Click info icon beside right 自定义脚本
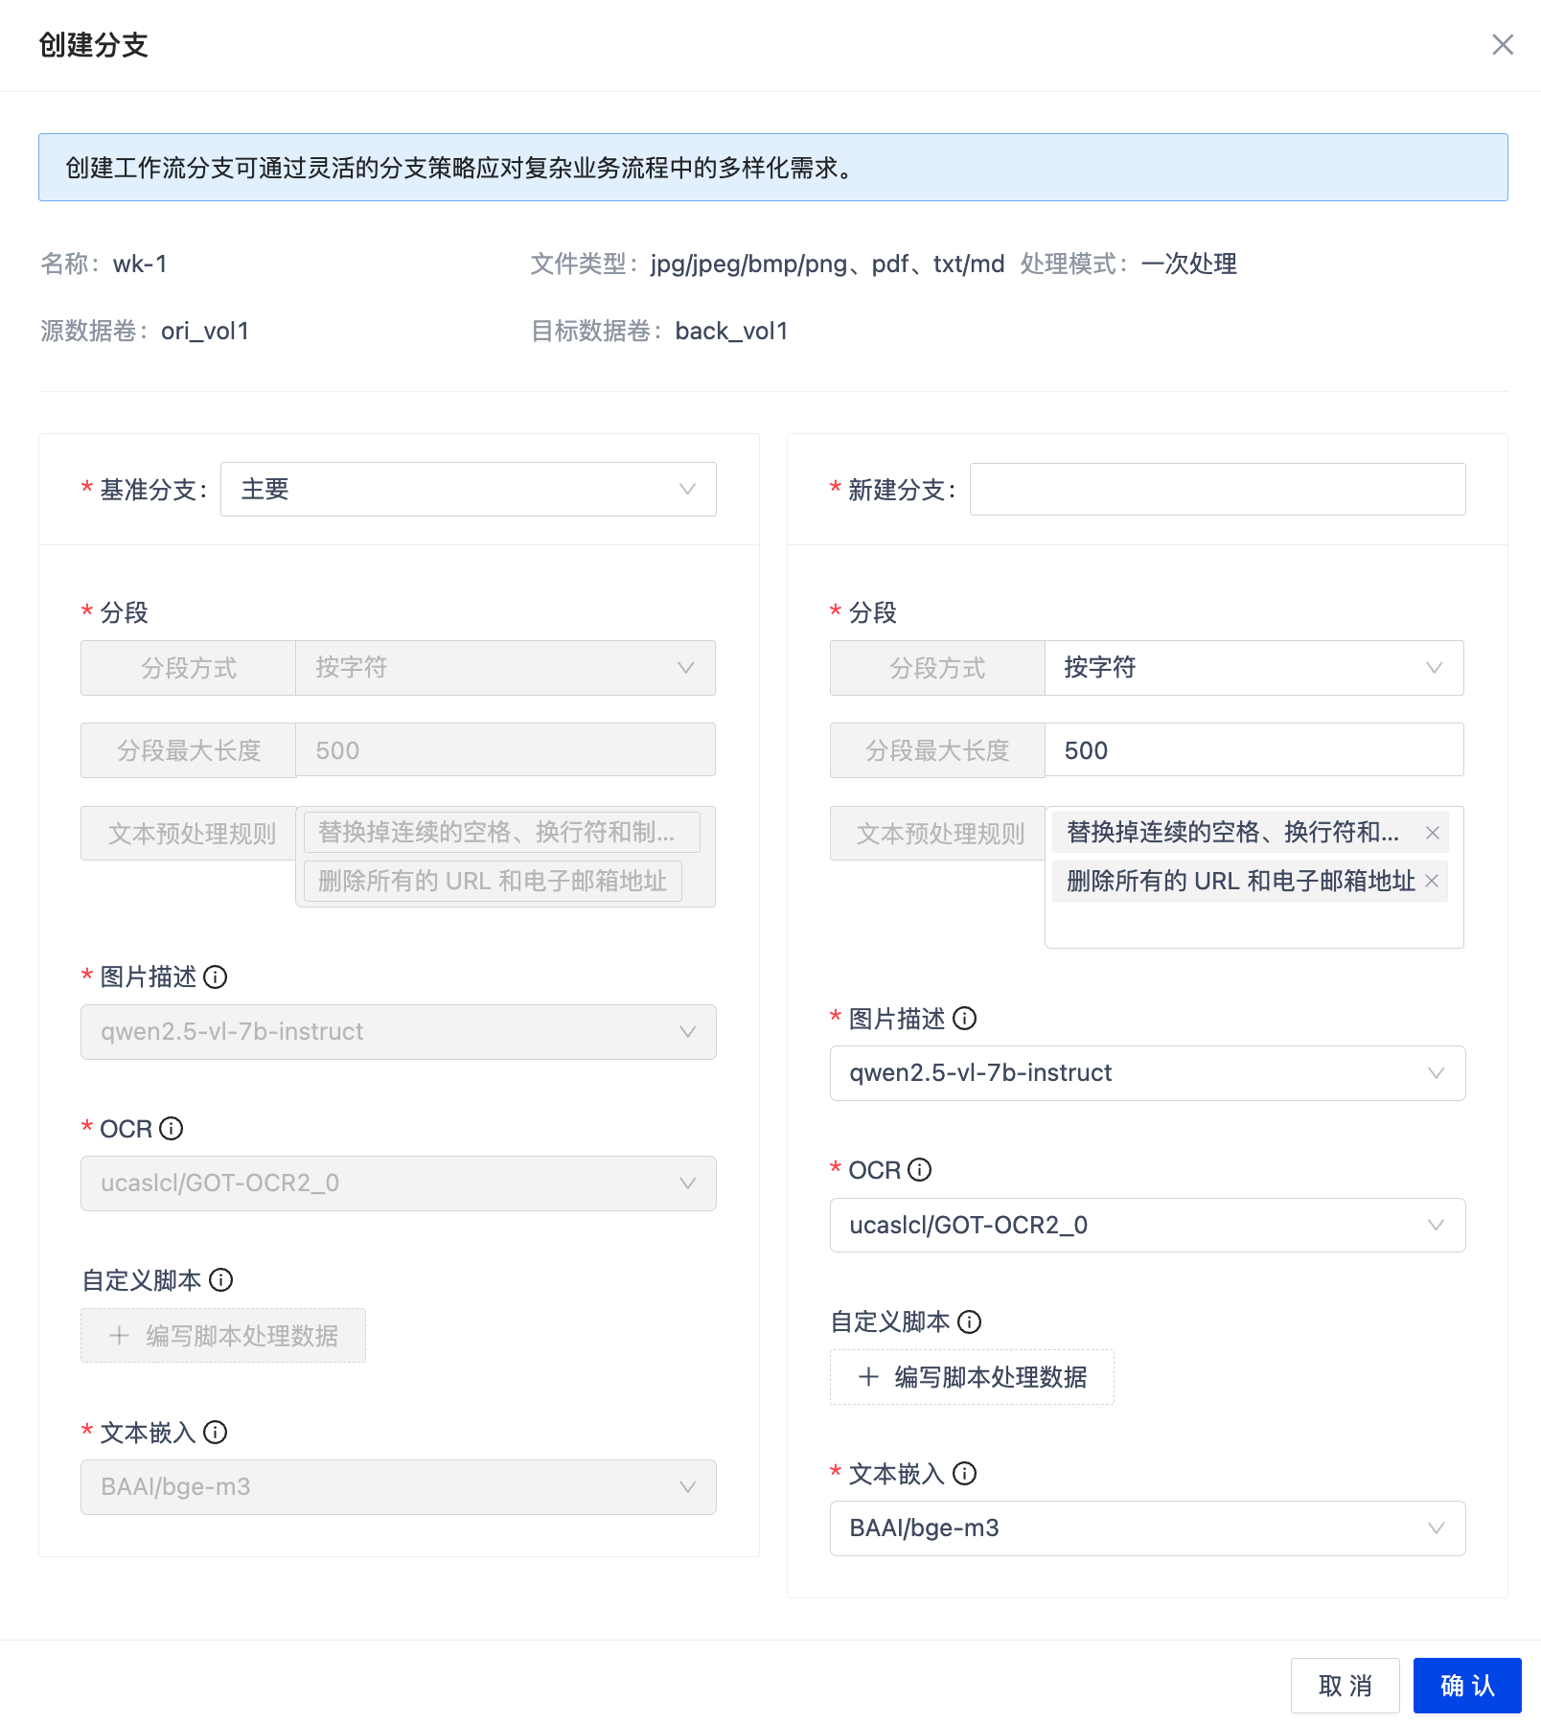Screen dimensions: 1541x1723 (x=970, y=1322)
